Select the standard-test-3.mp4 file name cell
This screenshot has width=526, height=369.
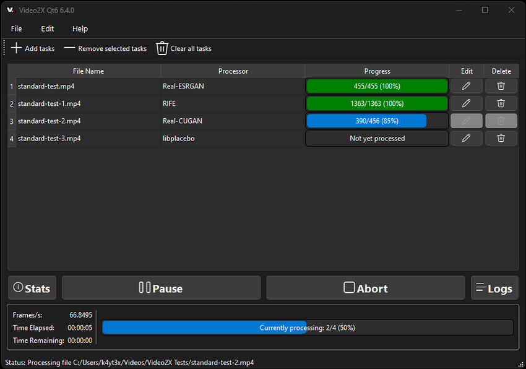(x=88, y=139)
